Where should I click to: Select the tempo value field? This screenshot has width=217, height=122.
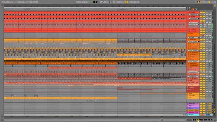coord(11,2)
